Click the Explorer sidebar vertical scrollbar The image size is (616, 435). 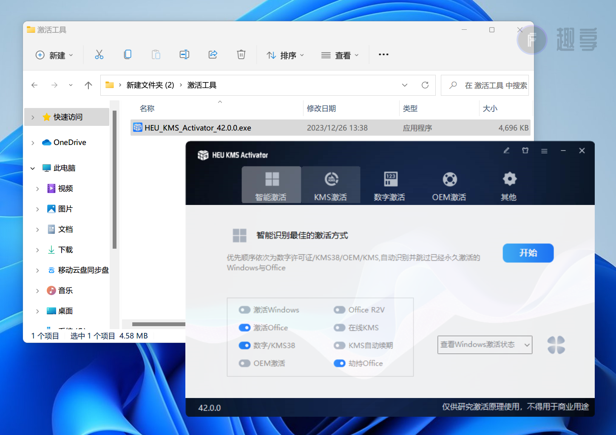point(114,179)
